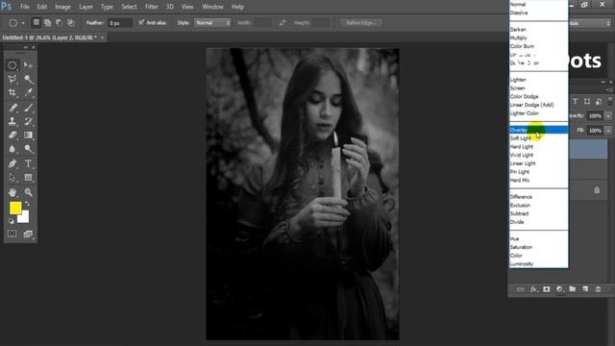
Task: Click the layer effects fx icon
Action: 533,289
